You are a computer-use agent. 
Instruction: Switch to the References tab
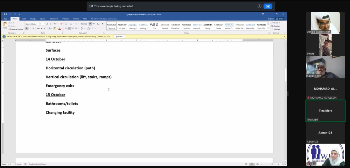(x=54, y=19)
